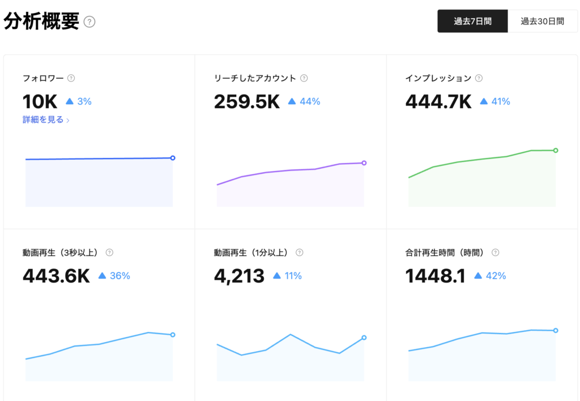Click the 10K follower count
This screenshot has width=580, height=401.
[x=40, y=101]
